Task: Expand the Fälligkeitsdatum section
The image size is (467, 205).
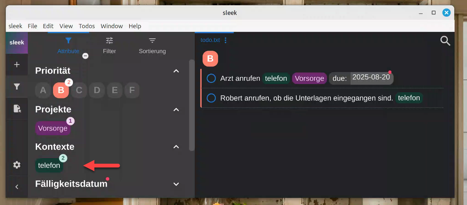Action: [176, 184]
